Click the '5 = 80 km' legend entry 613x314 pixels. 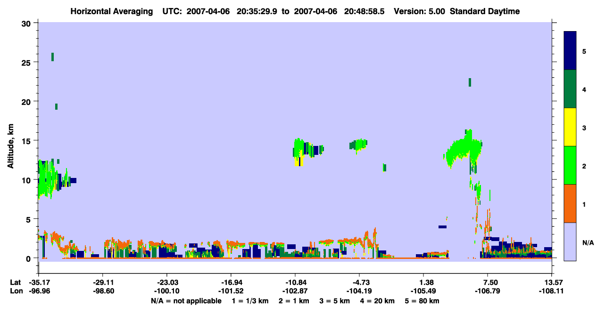pos(422,301)
